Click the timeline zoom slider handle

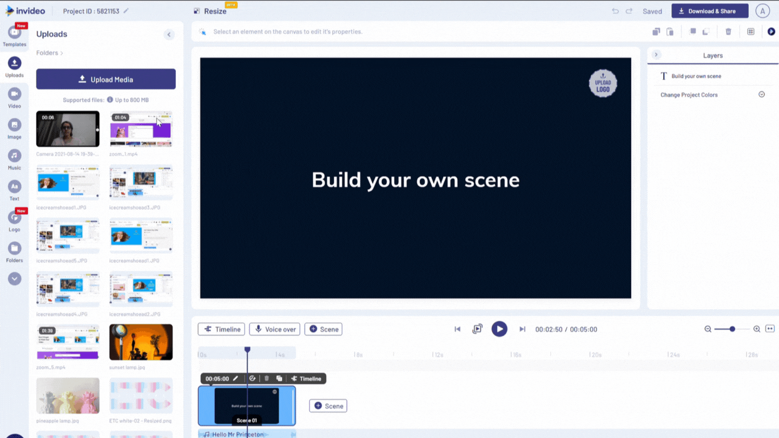click(x=732, y=329)
